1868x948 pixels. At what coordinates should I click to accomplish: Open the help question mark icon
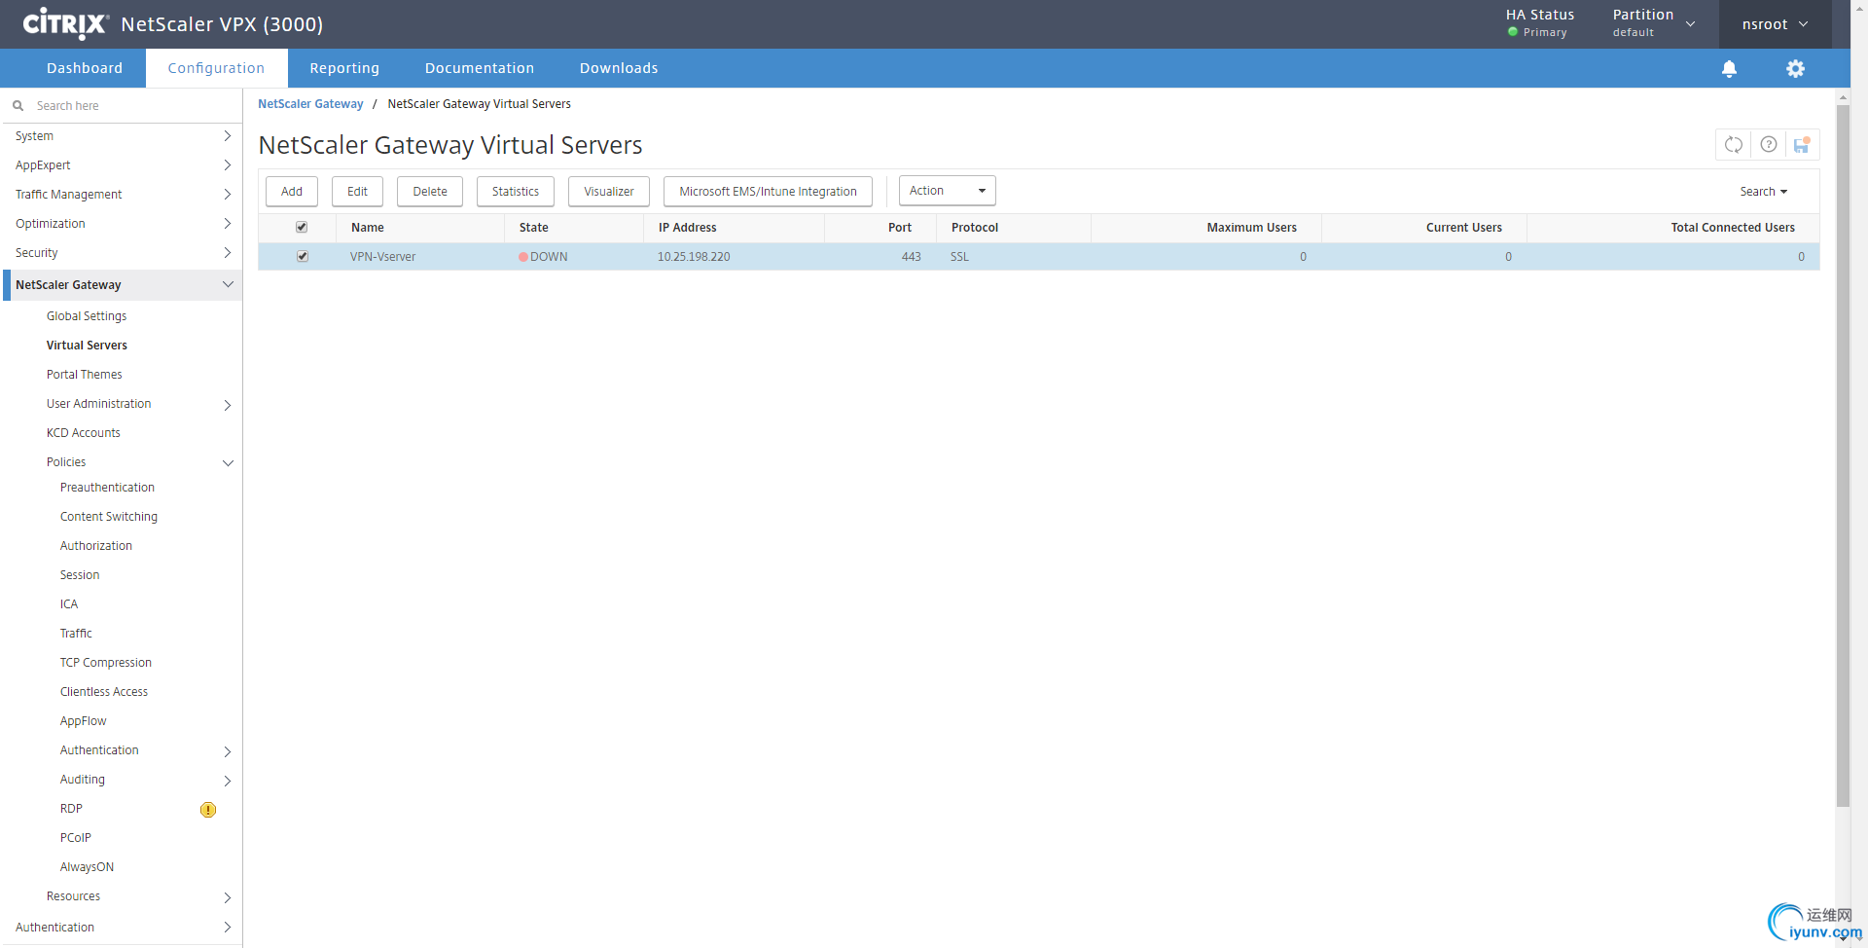(x=1769, y=145)
